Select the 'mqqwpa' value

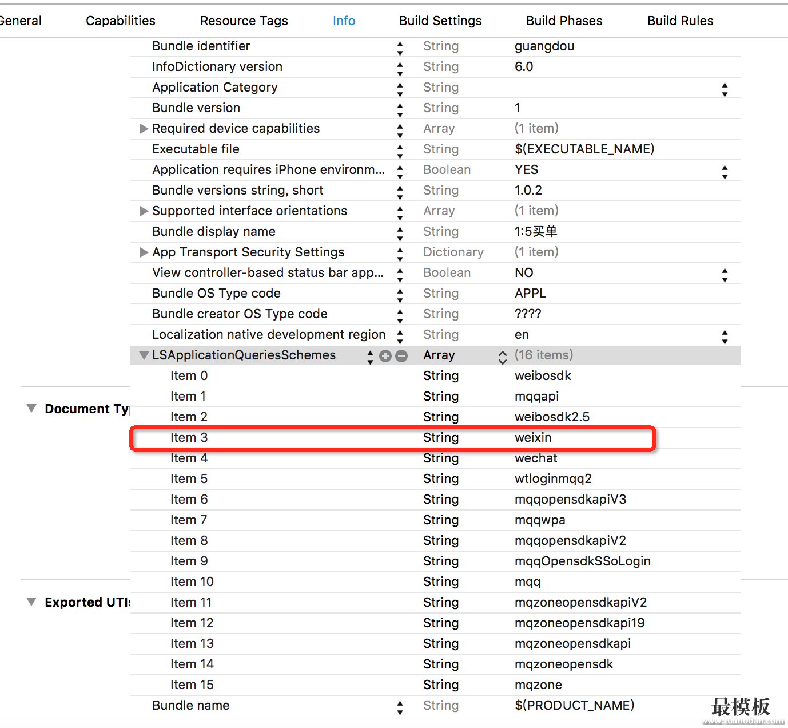(x=540, y=520)
